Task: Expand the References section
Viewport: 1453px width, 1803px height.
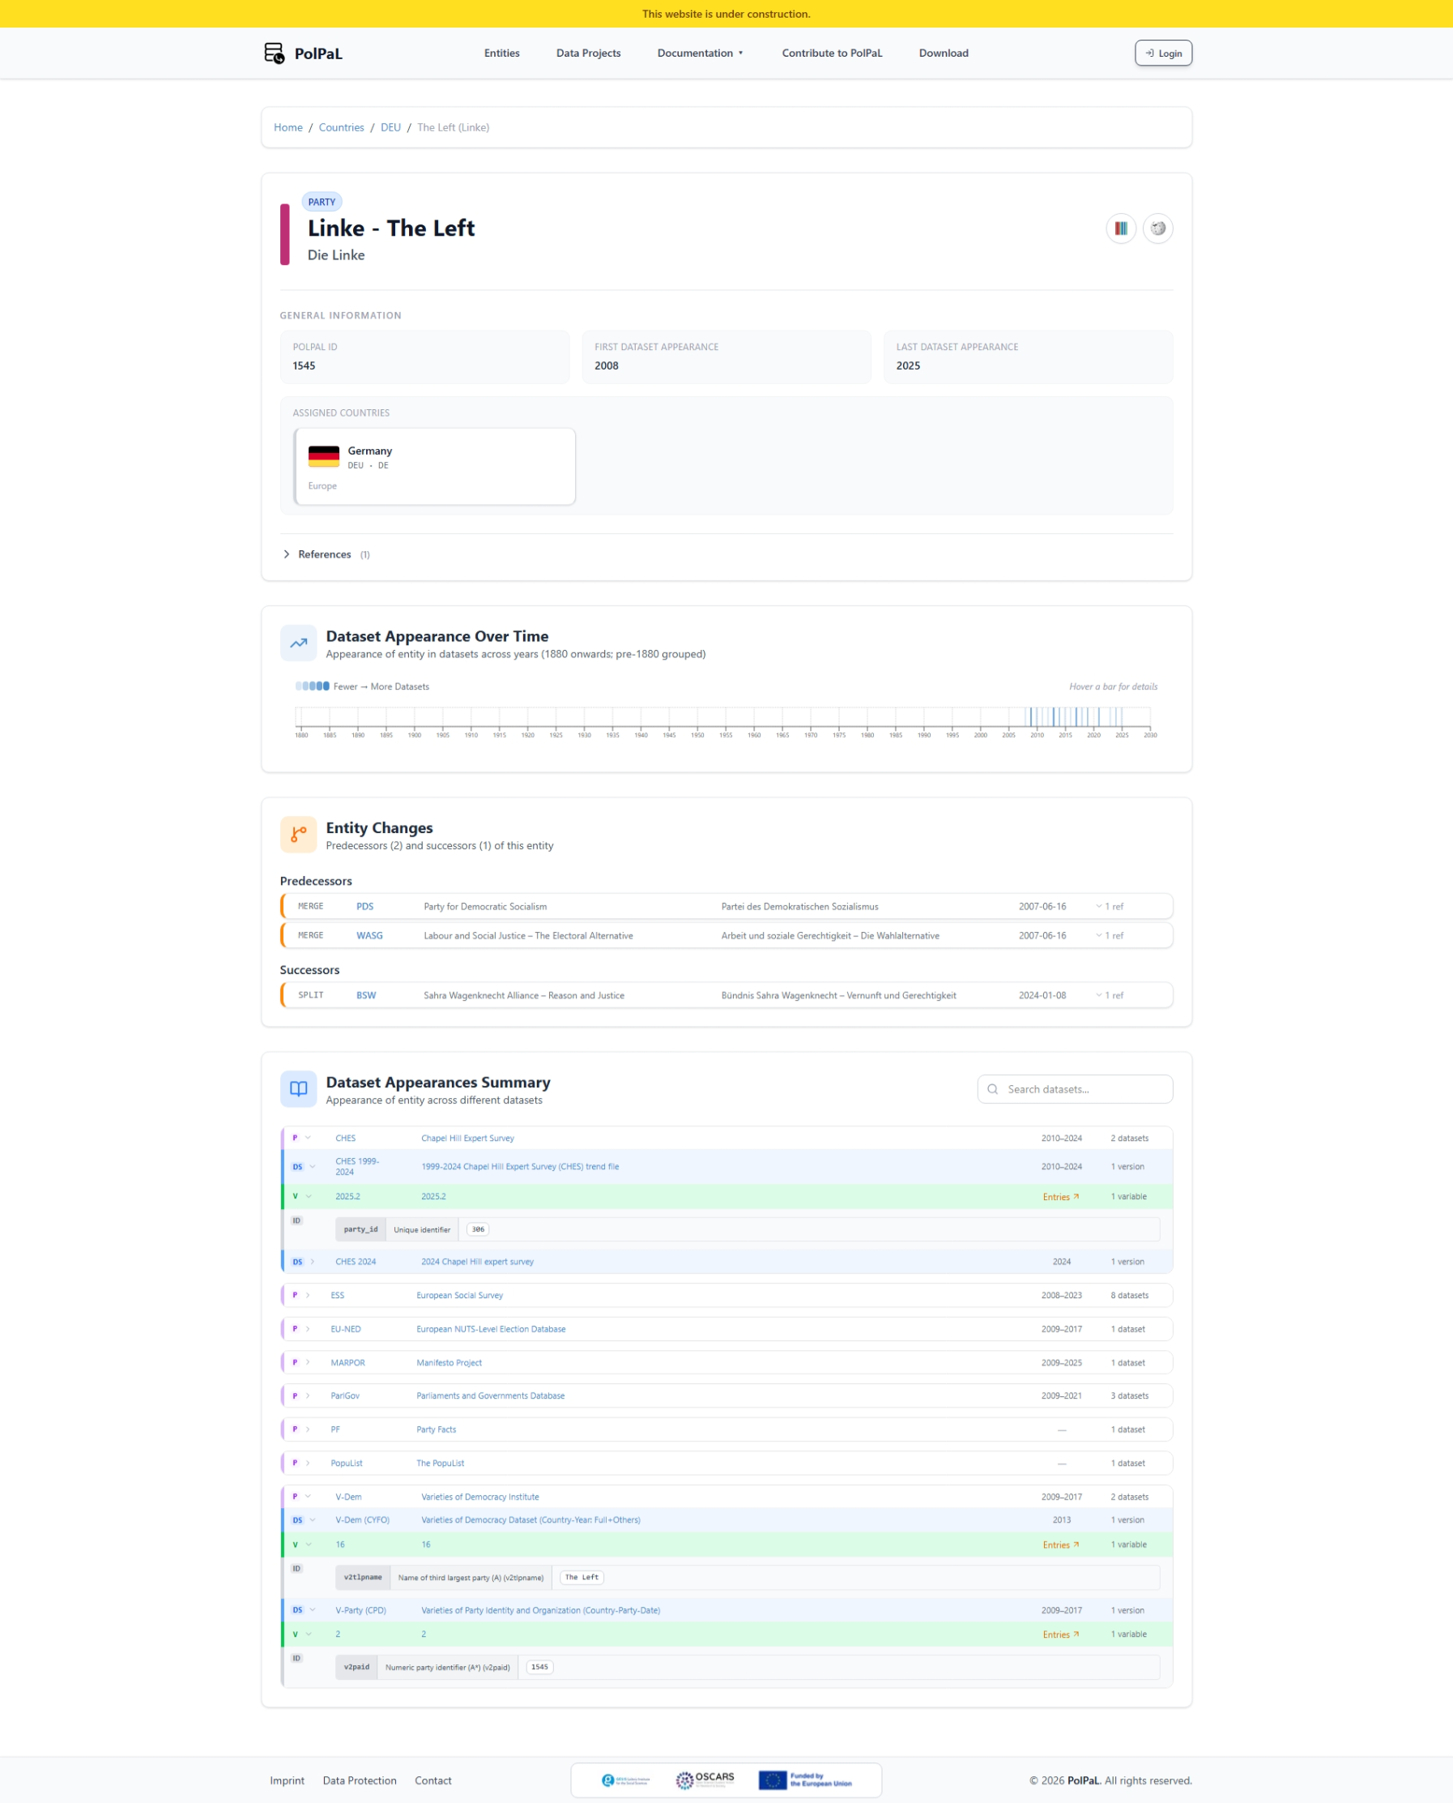Action: 326,554
